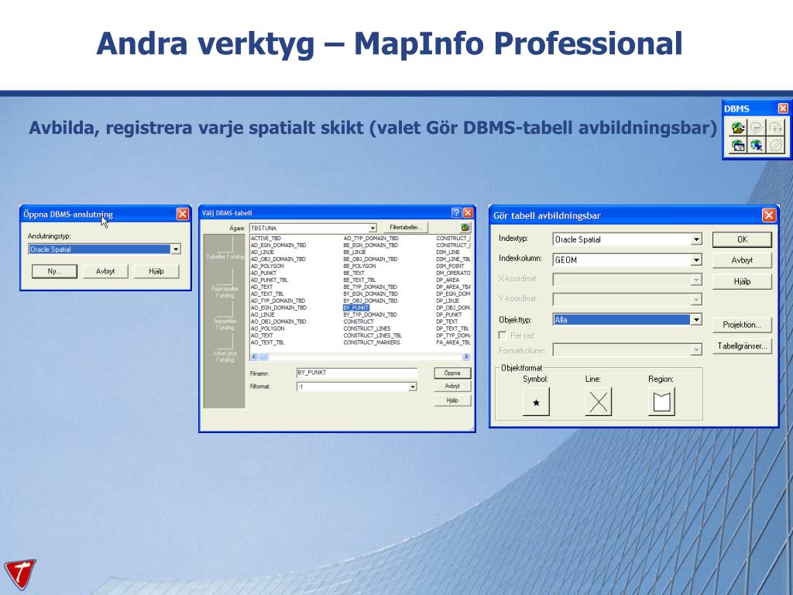Select the AO_TEXT_TBL table

point(267,342)
